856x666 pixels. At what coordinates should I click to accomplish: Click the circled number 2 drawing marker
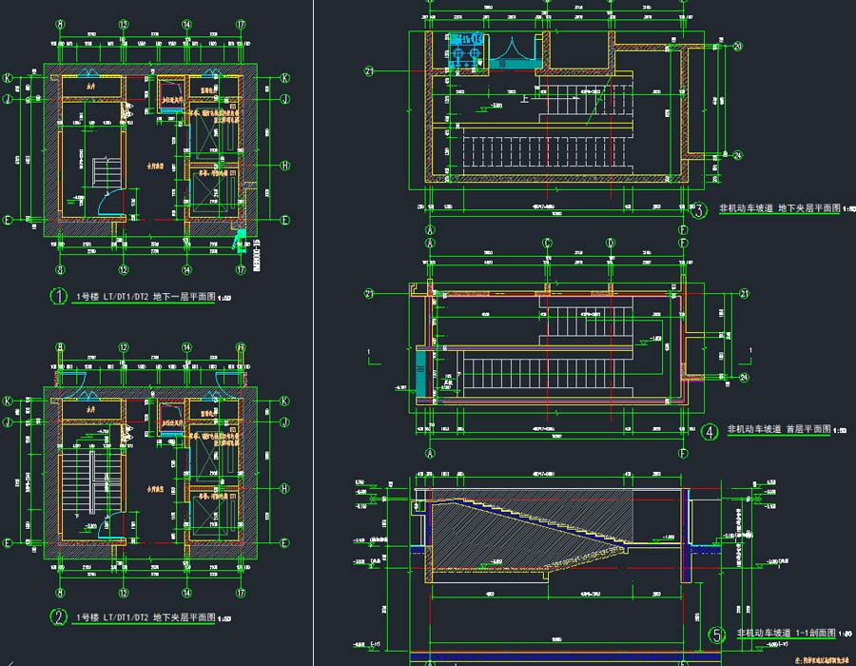(x=60, y=617)
